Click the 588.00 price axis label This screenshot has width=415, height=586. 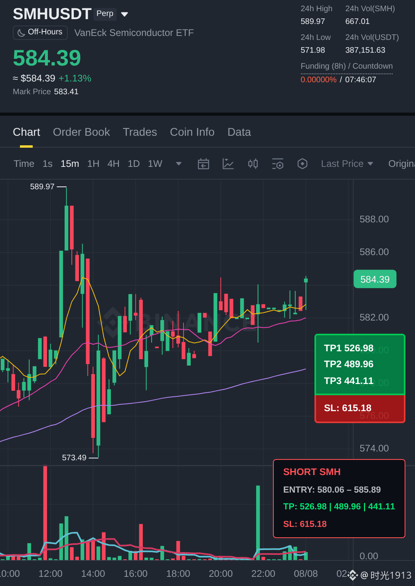pyautogui.click(x=374, y=219)
